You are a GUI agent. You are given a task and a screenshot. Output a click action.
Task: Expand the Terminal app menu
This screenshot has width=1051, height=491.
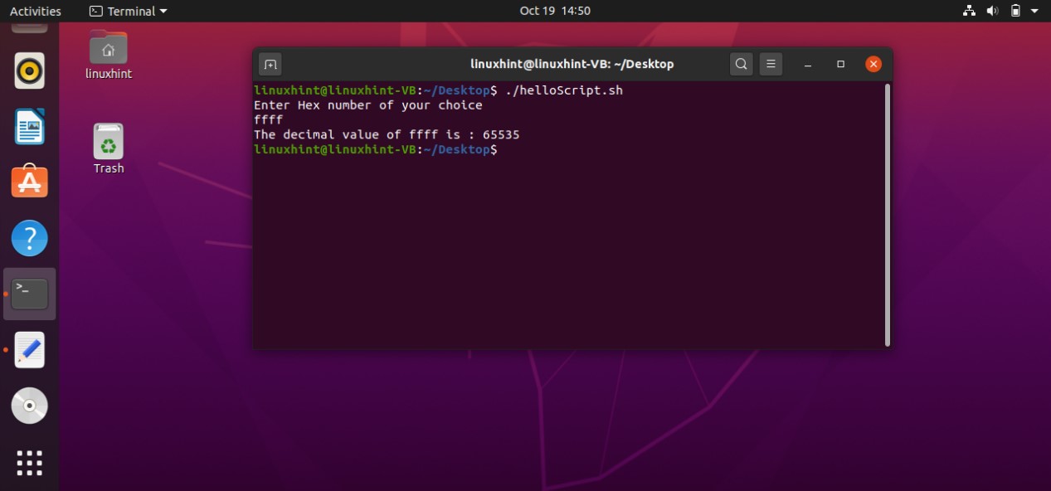pos(128,11)
